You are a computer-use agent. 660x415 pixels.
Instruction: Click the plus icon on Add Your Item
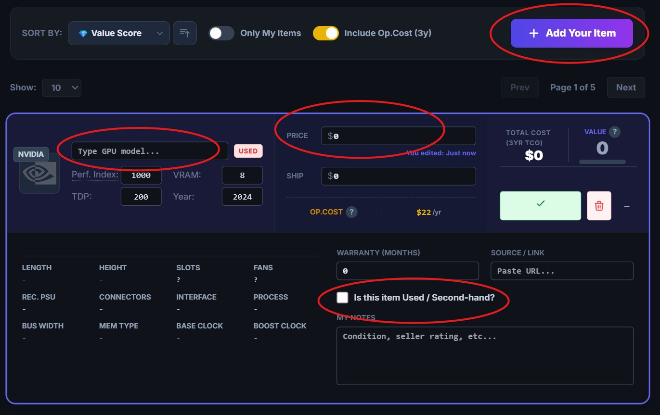click(533, 33)
